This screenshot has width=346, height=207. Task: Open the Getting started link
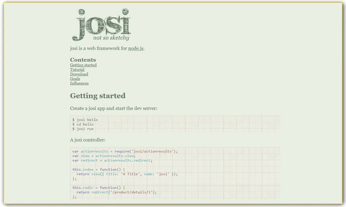(x=83, y=65)
